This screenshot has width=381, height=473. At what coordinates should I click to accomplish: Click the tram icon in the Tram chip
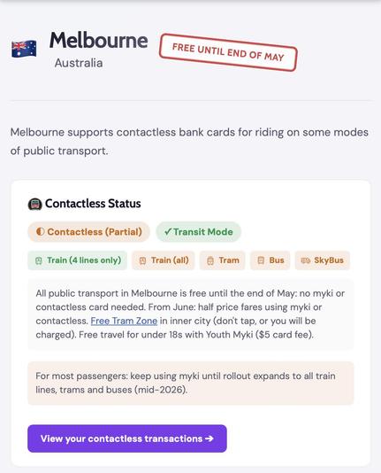coord(210,260)
